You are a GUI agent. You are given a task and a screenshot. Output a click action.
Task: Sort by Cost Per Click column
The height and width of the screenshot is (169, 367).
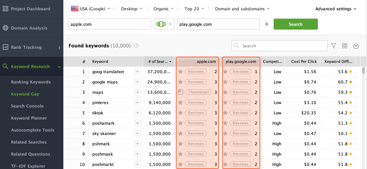302,61
